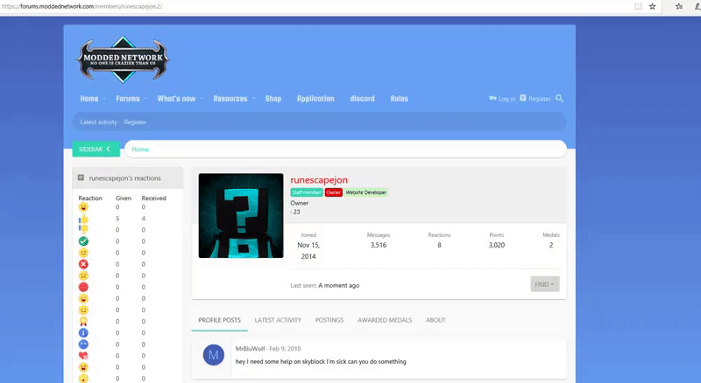This screenshot has height=383, width=701.
Task: Expand the Home menu arrow
Action: pyautogui.click(x=104, y=99)
